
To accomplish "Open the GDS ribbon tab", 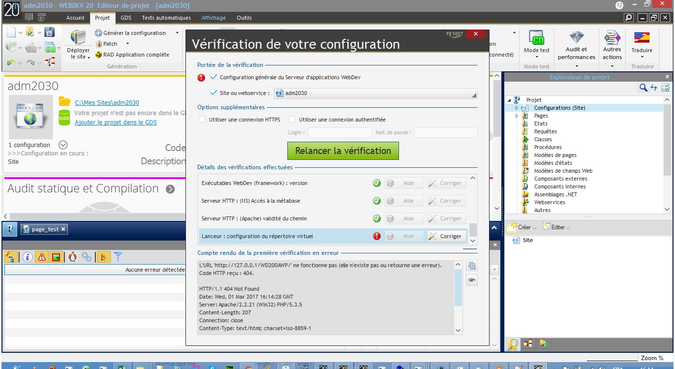I will (x=126, y=18).
